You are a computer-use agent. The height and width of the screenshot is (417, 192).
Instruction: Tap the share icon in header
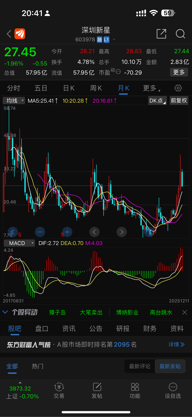click(161, 34)
